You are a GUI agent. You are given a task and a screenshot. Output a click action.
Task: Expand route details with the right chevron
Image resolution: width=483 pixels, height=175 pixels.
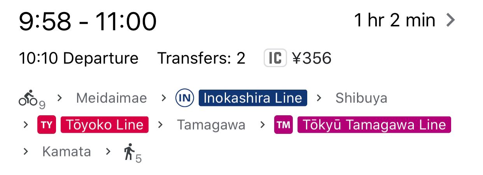pos(450,20)
